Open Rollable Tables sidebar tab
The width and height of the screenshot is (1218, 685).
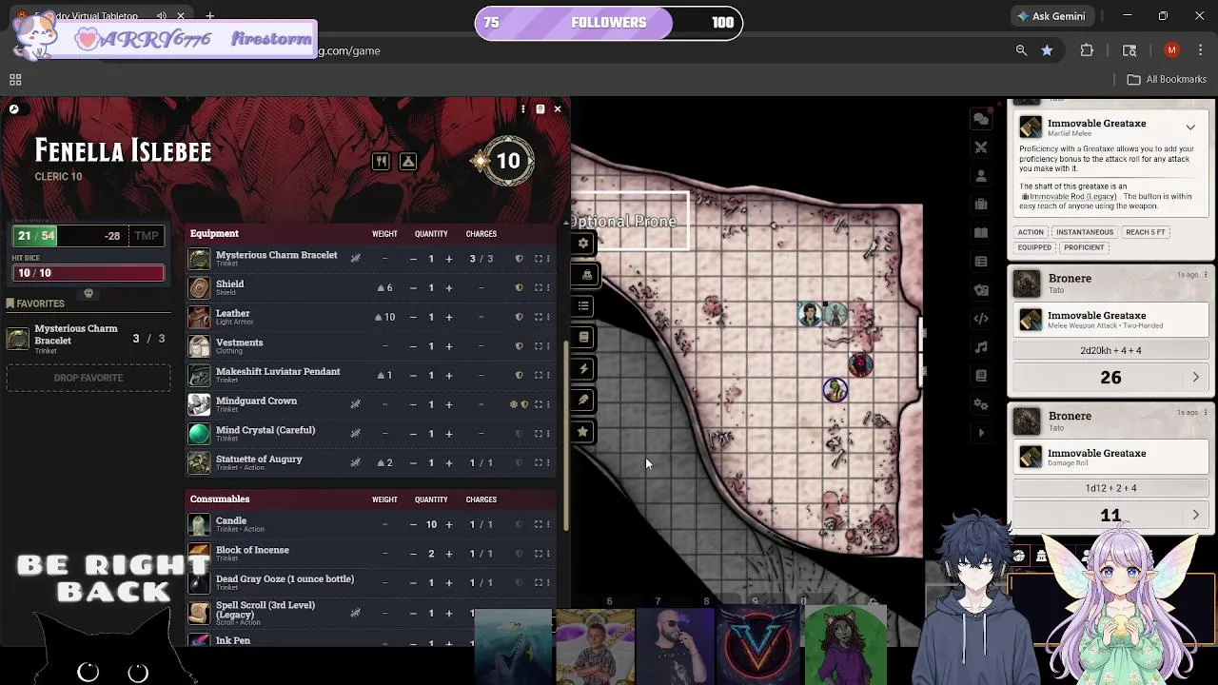pos(981,262)
